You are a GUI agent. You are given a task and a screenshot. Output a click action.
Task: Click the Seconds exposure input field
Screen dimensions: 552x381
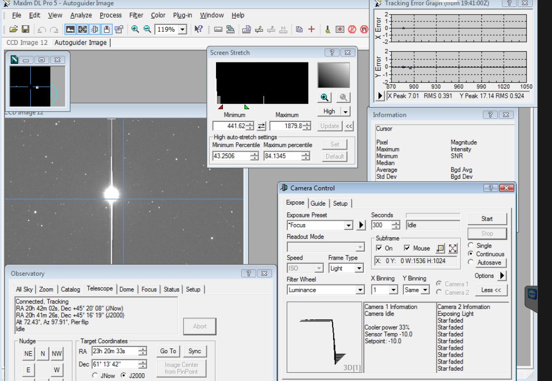point(381,225)
